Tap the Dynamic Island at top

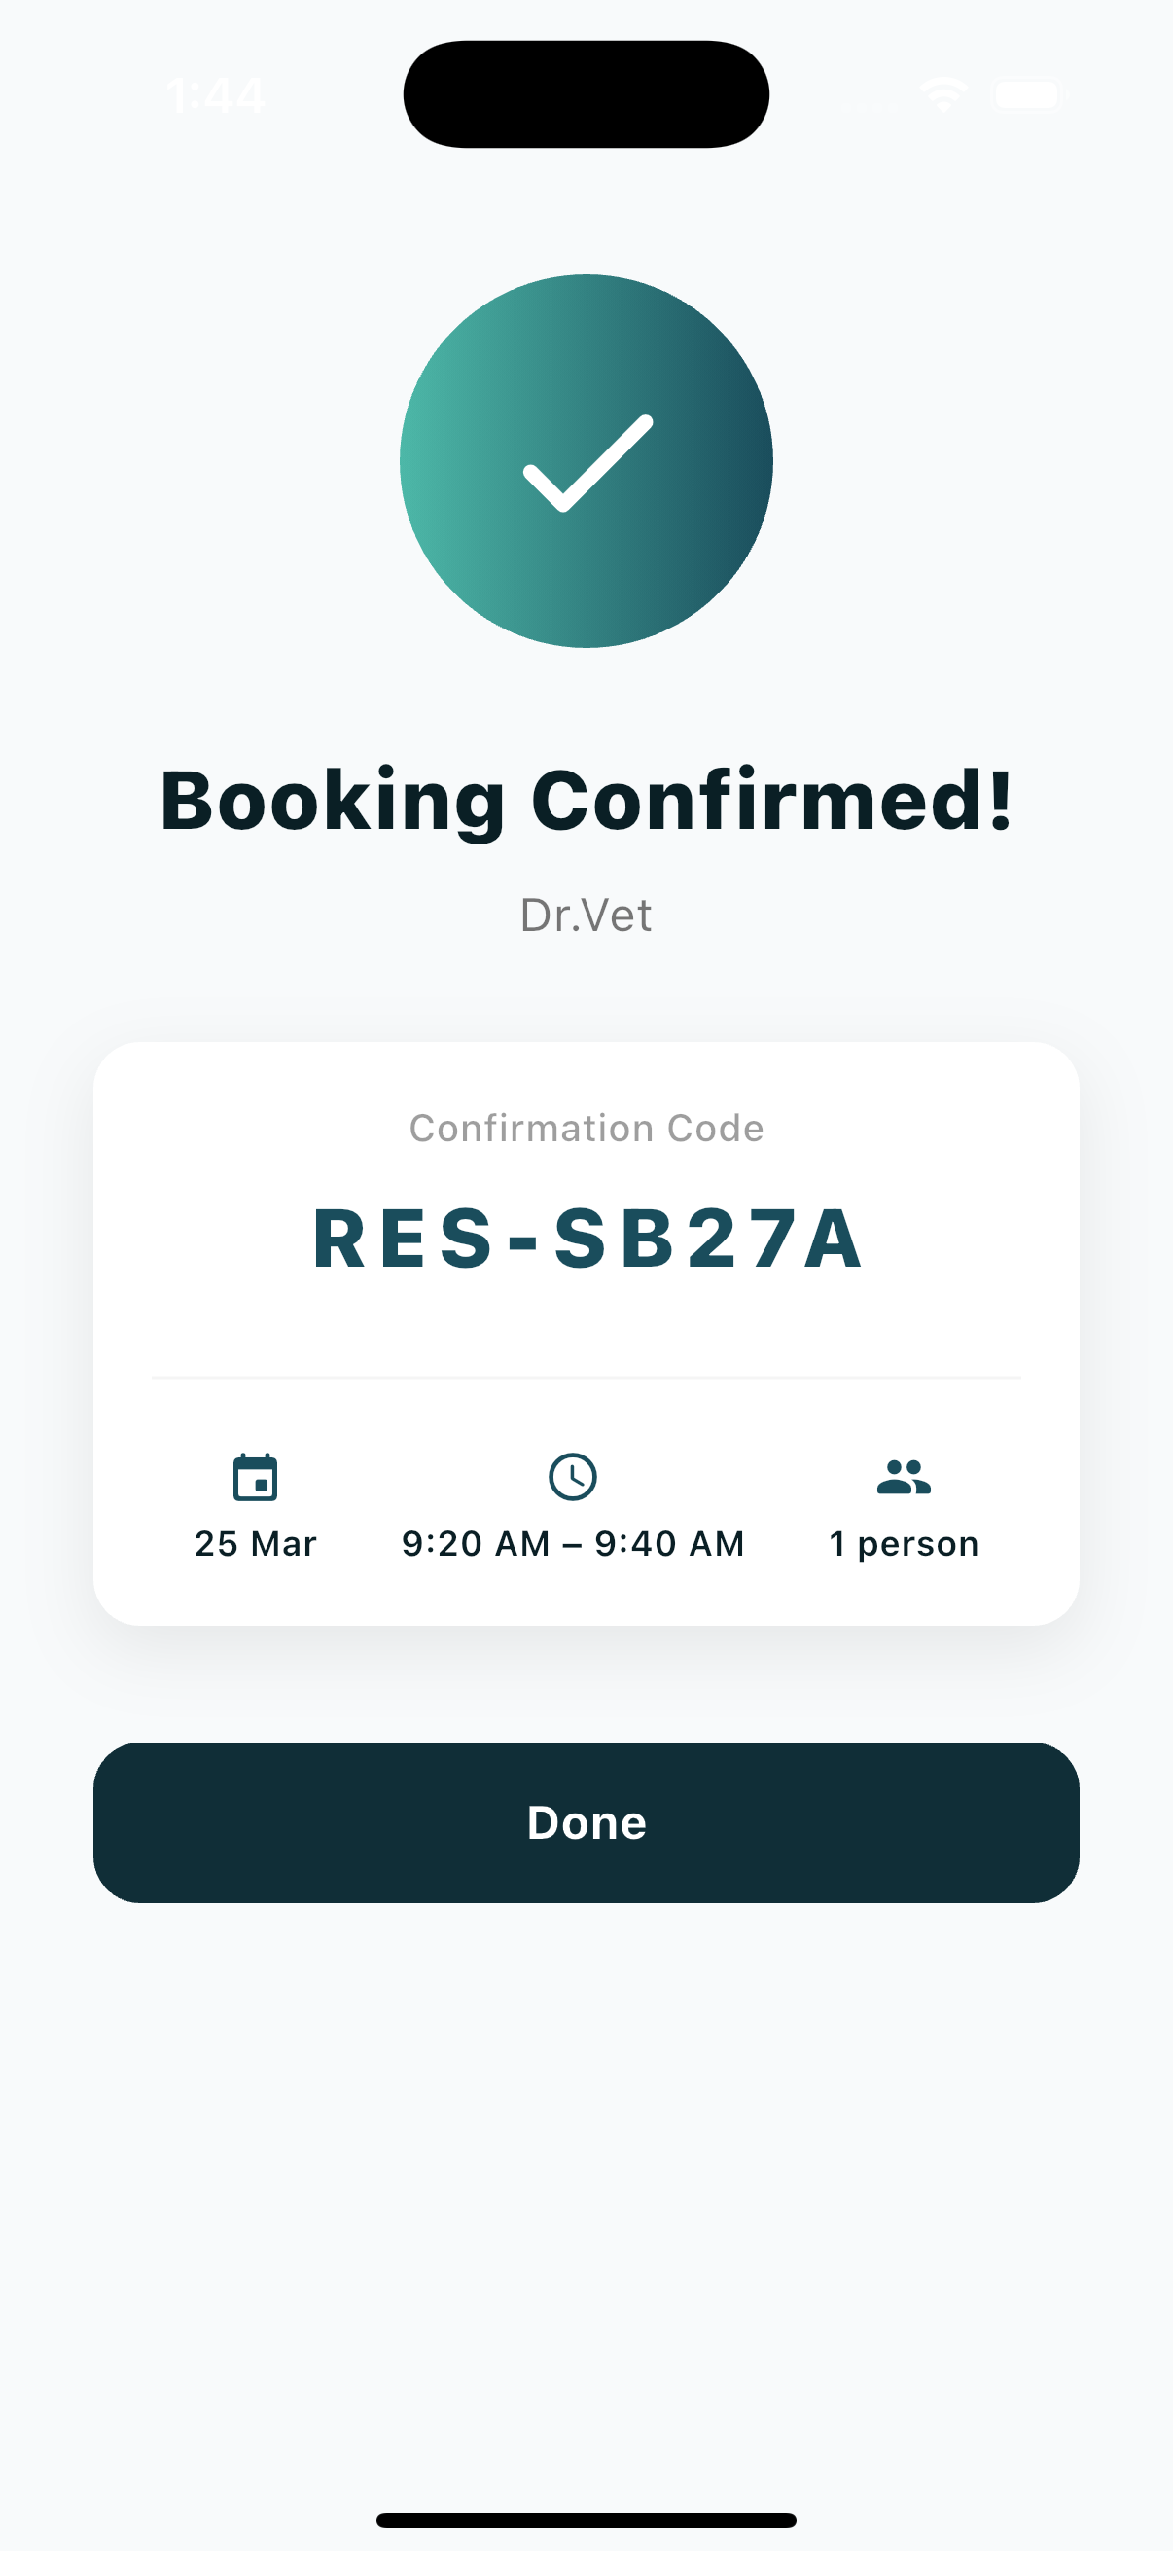586,94
